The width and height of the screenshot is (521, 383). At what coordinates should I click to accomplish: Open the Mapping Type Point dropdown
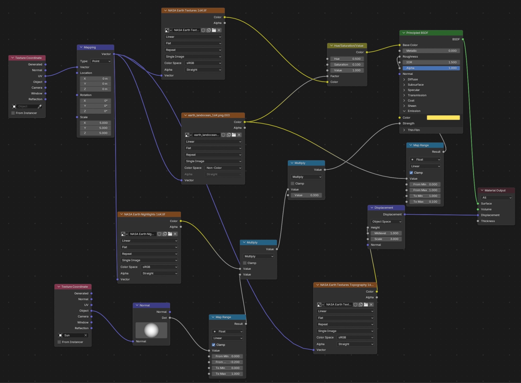point(101,61)
